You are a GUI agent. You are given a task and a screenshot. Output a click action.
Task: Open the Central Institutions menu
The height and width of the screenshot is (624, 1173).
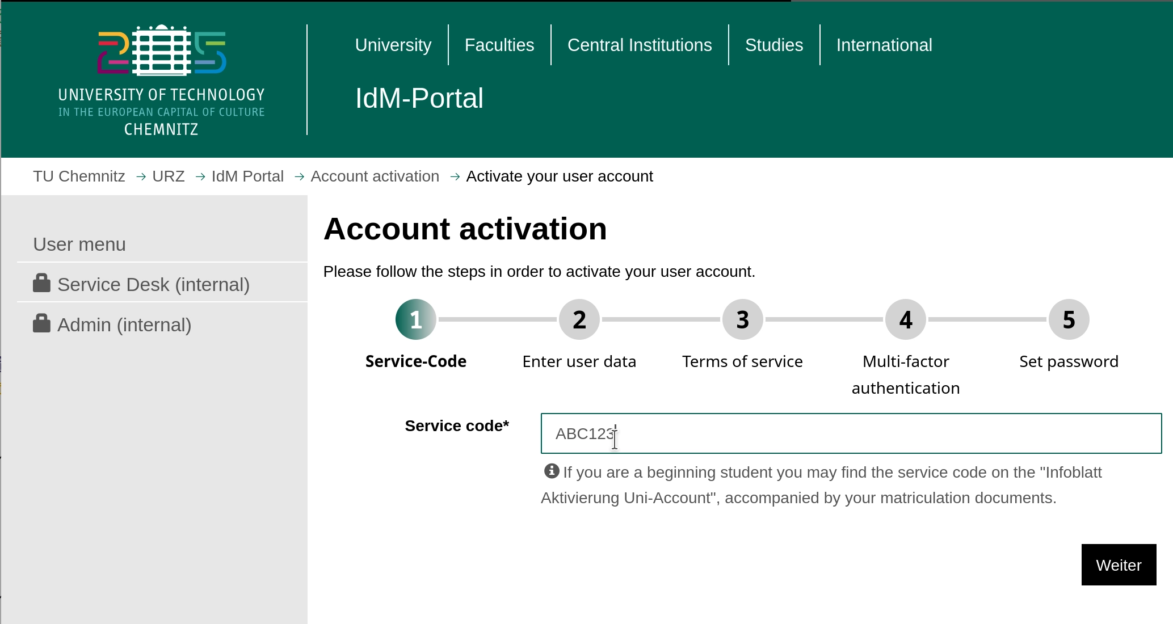coord(640,44)
